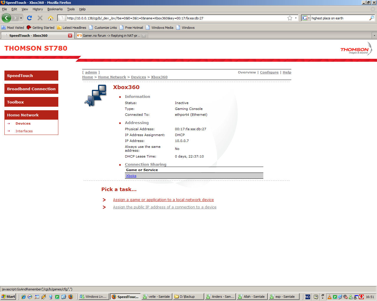Select Devices under Home Network
377x301 pixels.
(x=23, y=123)
